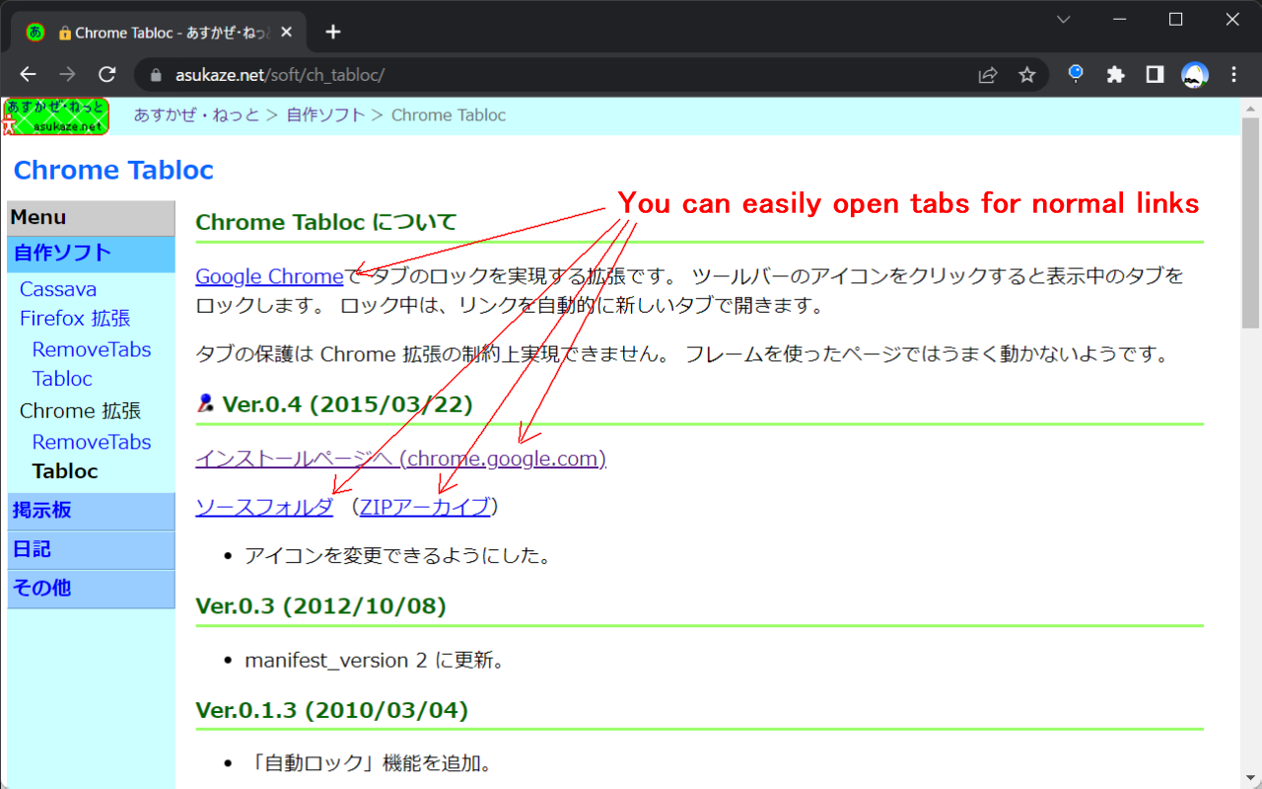Reload the current page

(107, 74)
